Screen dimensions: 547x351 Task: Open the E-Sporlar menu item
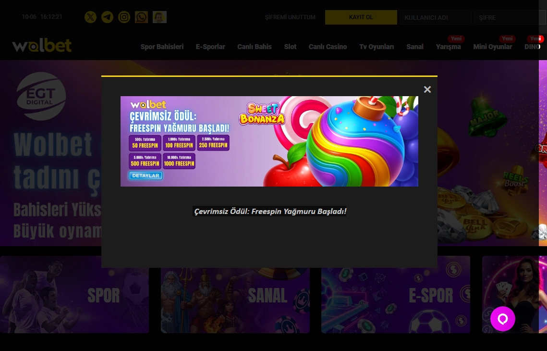tap(210, 47)
